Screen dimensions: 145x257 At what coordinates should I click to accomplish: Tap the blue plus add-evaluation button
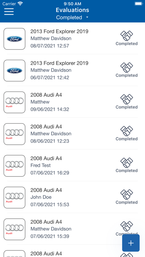(x=131, y=243)
